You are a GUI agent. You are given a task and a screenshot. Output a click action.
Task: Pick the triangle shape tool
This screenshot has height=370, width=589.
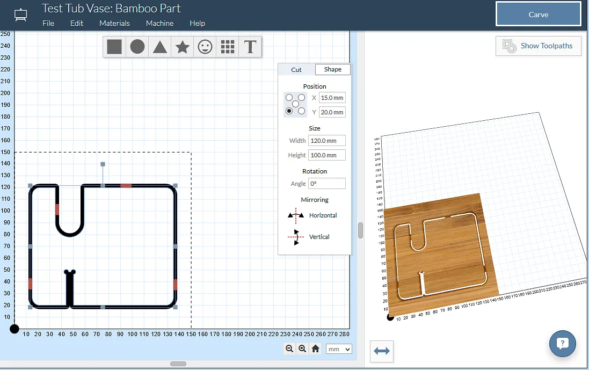tap(159, 47)
